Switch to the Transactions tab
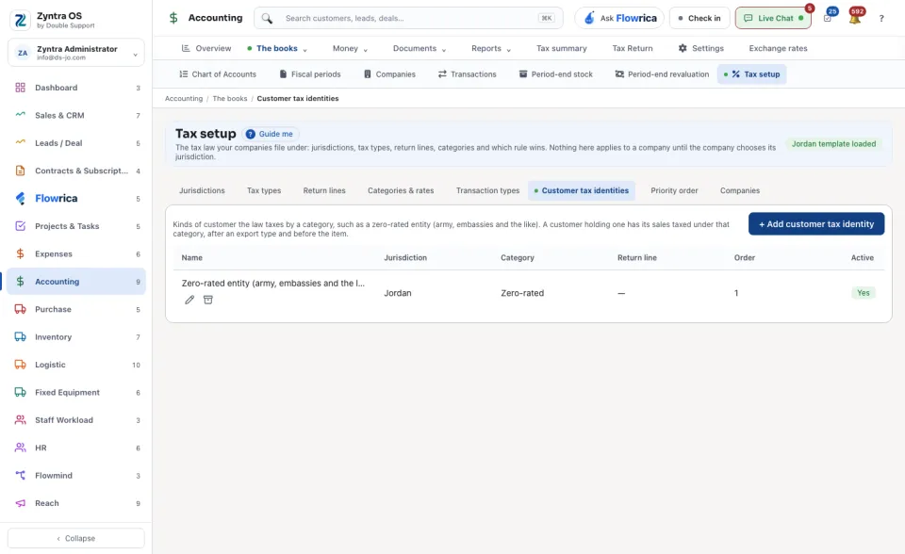 coord(467,73)
